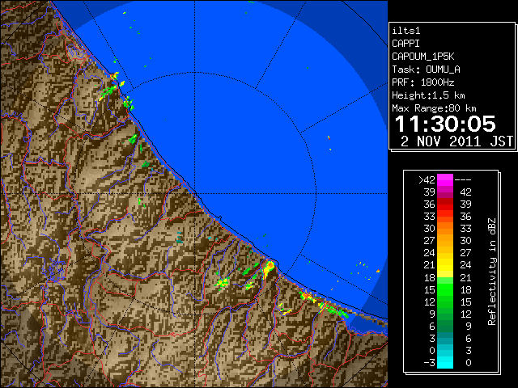Image resolution: width=518 pixels, height=388 pixels.
Task: Pick the magenta >42 dBZ color band
Action: tap(445, 180)
